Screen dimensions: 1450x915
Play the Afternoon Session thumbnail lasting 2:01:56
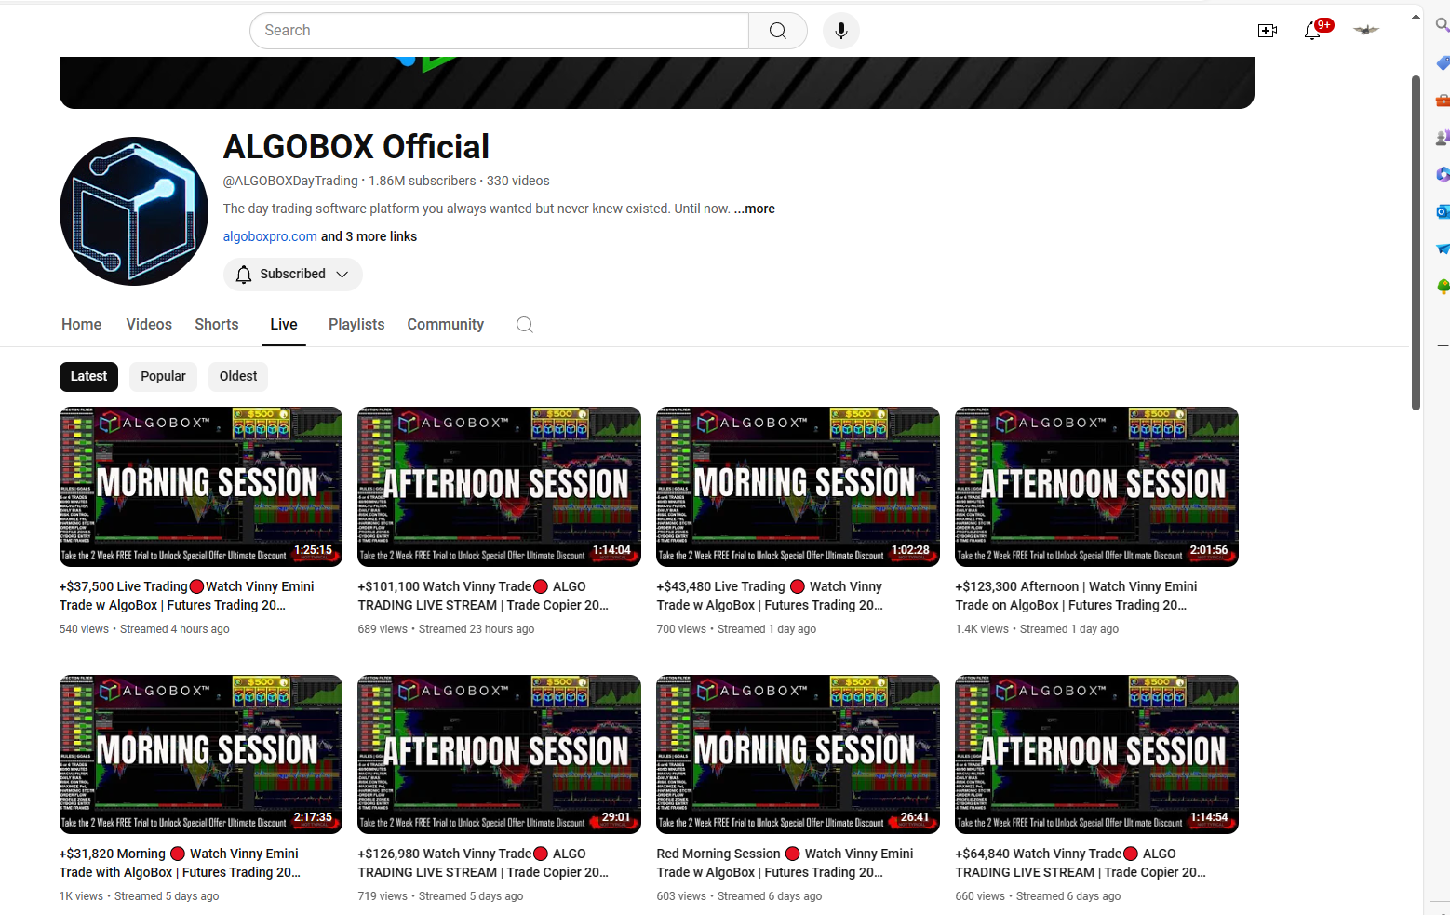pos(1097,486)
